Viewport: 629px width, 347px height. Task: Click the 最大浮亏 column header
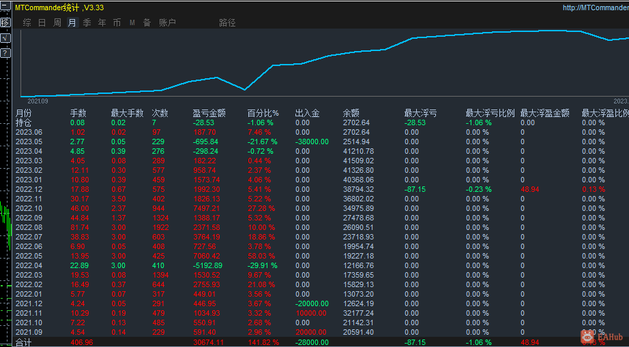tap(420, 113)
